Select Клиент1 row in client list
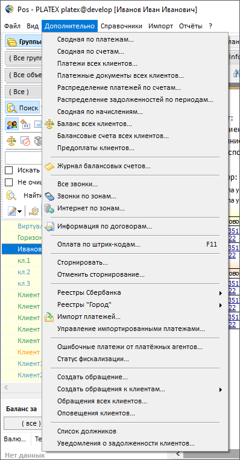The image size is (240, 460). pos(22,364)
